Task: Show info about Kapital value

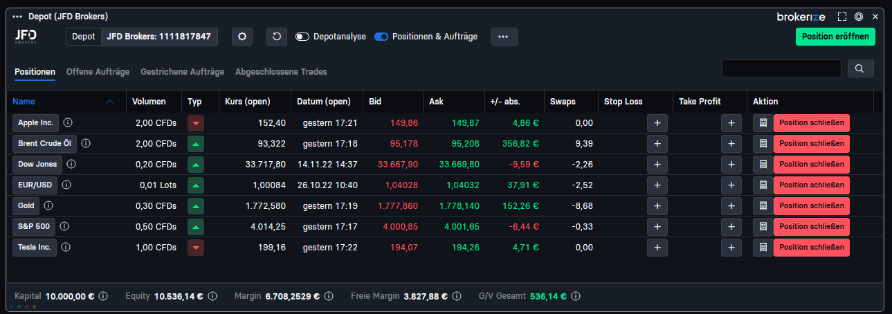Action: pyautogui.click(x=103, y=296)
